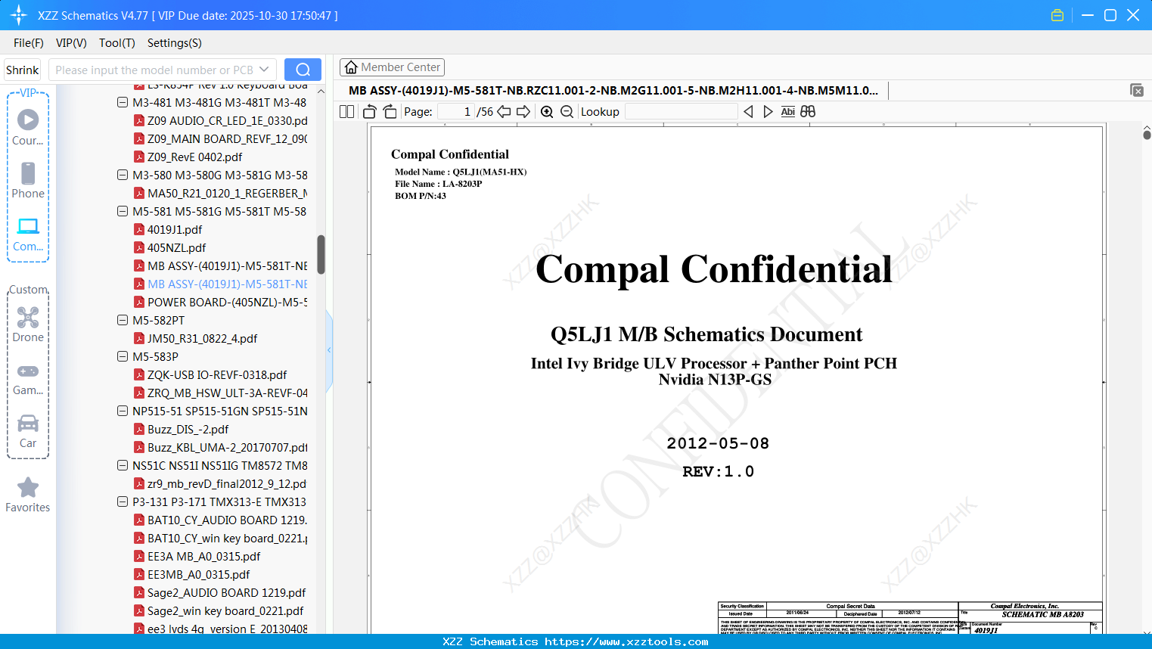The width and height of the screenshot is (1152, 649).
Task: Click the binoculars find icon
Action: [x=808, y=112]
